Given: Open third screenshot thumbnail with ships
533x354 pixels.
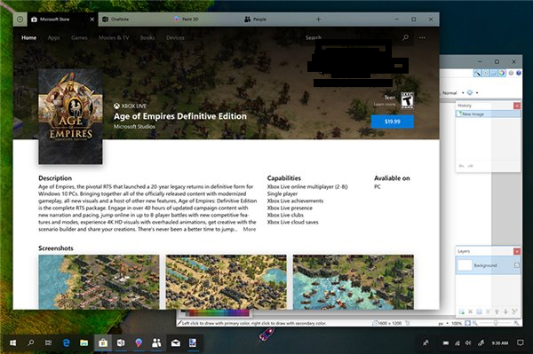Looking at the screenshot, I should point(354,282).
